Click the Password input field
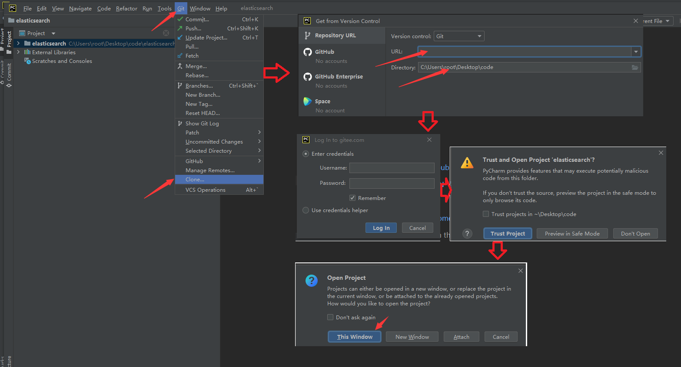 [392, 183]
